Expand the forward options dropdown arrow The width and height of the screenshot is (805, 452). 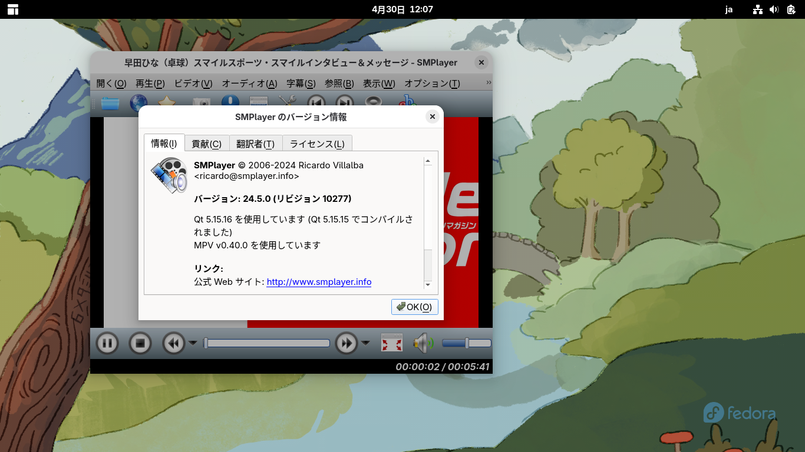(x=365, y=343)
